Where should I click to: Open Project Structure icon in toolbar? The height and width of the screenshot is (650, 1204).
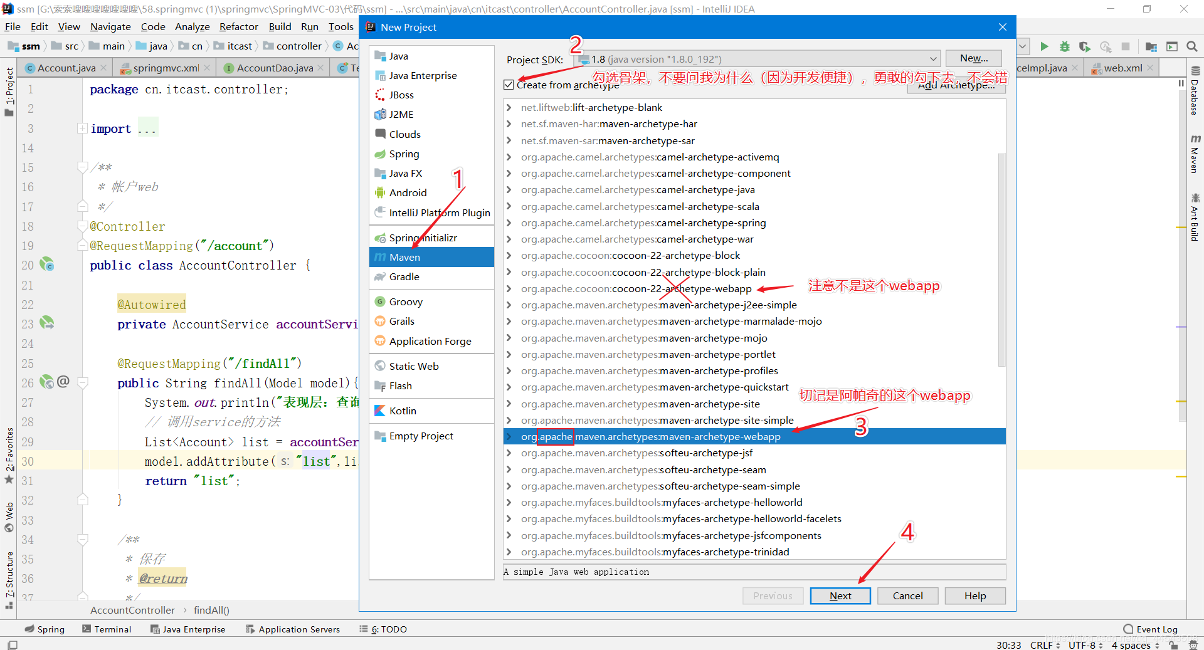pos(1151,46)
